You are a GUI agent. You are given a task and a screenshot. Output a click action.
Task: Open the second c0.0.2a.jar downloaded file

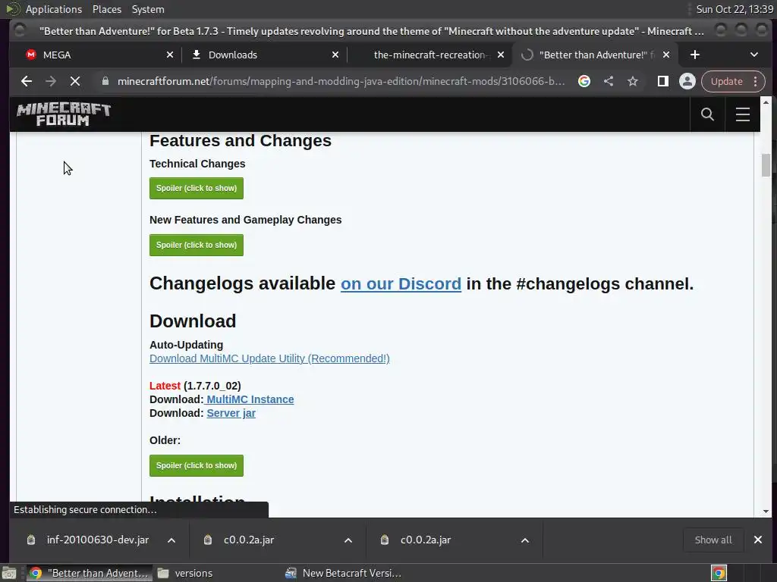click(x=426, y=540)
